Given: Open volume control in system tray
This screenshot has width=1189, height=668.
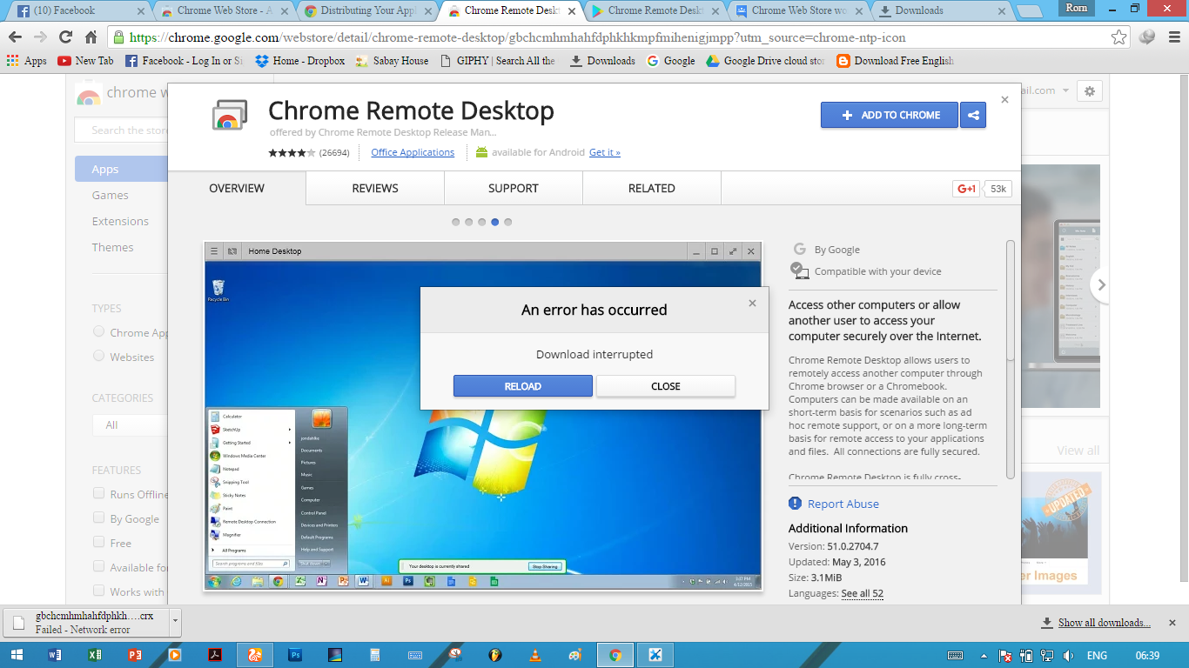Looking at the screenshot, I should [x=1067, y=655].
